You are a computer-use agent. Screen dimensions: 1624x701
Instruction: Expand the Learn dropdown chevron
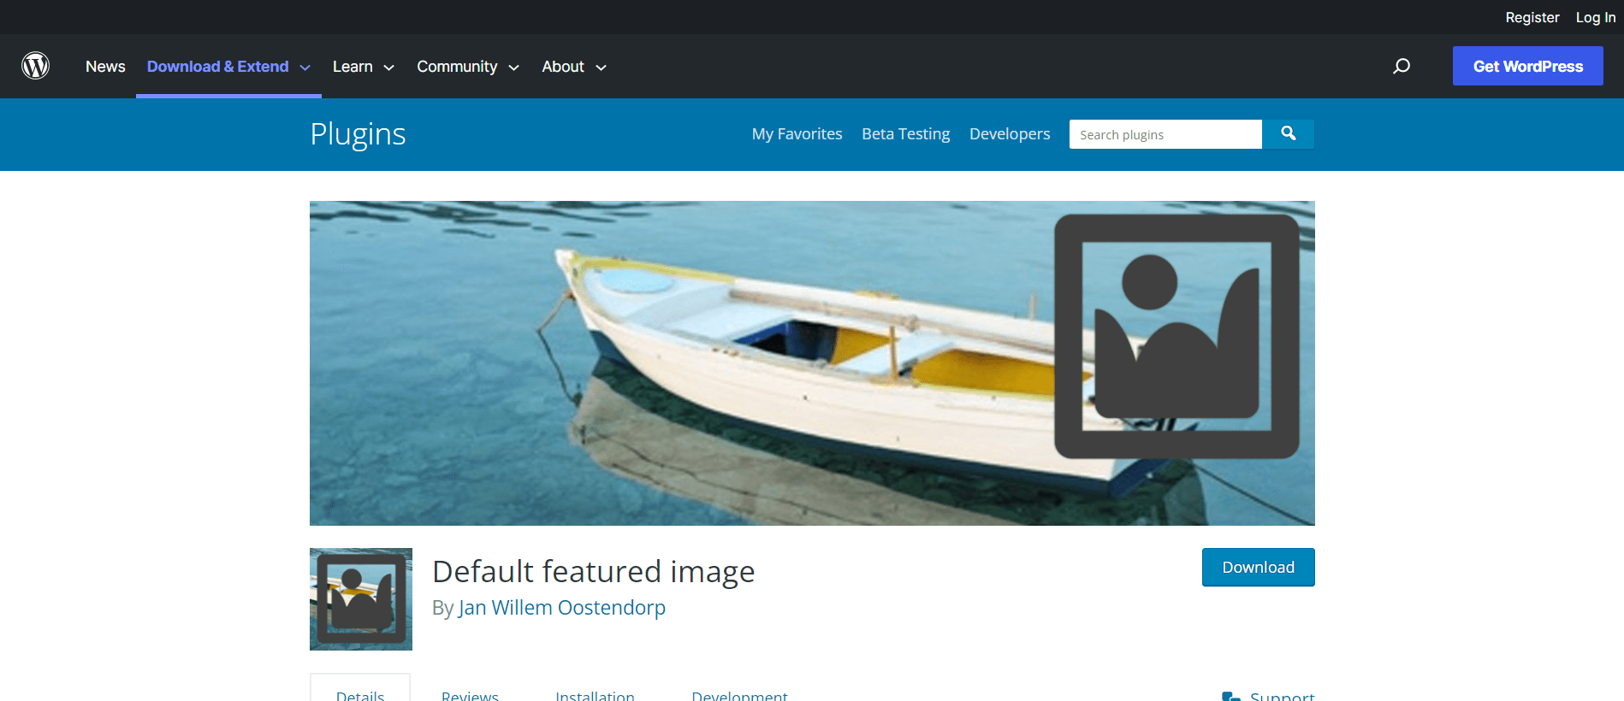(x=388, y=68)
